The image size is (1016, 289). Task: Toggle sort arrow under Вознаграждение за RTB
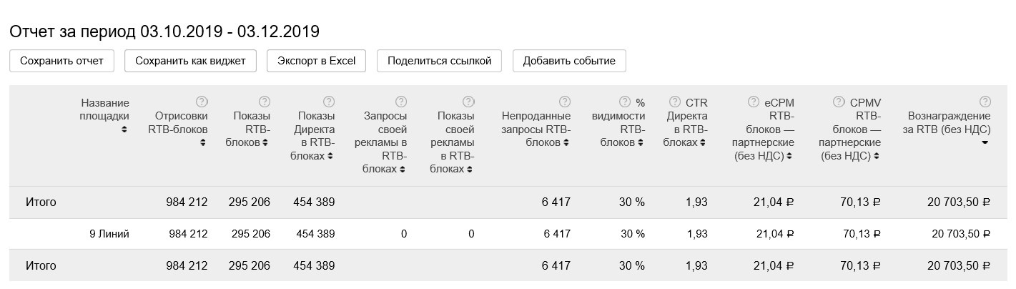pyautogui.click(x=985, y=143)
